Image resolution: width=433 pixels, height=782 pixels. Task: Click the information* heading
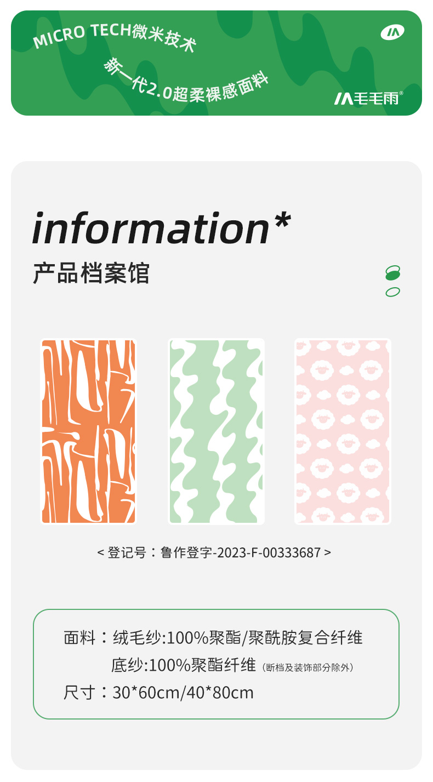click(161, 228)
